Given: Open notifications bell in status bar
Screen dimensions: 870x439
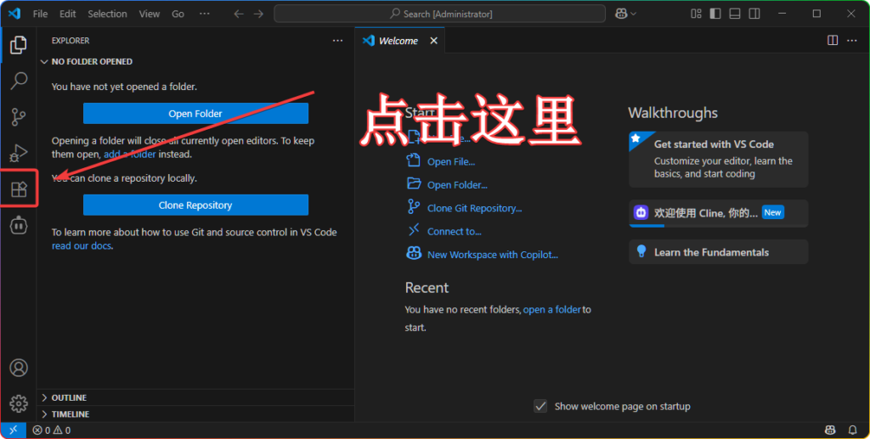Looking at the screenshot, I should [x=853, y=431].
